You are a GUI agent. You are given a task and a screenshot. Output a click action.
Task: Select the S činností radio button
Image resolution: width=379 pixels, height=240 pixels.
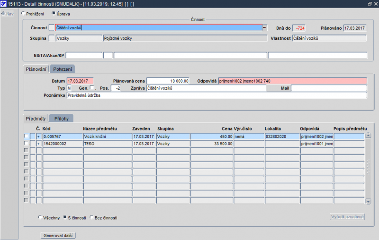coord(65,217)
